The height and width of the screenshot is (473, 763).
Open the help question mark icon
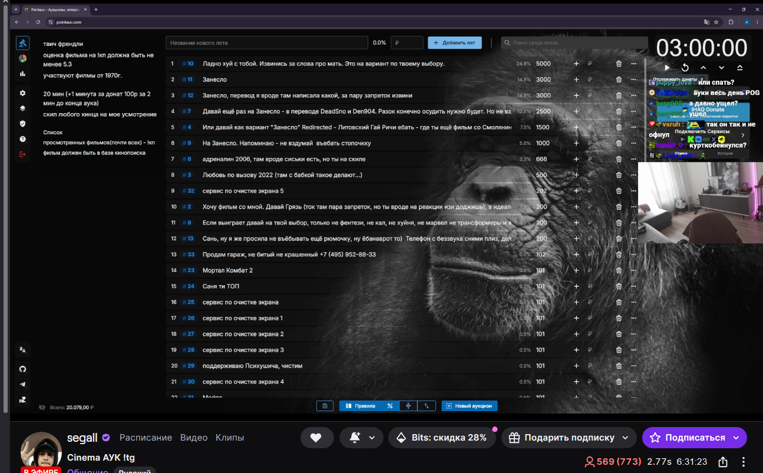click(22, 139)
